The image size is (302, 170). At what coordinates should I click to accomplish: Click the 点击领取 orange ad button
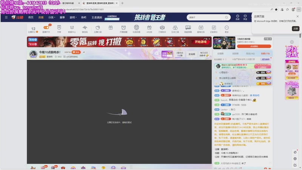[x=254, y=46]
